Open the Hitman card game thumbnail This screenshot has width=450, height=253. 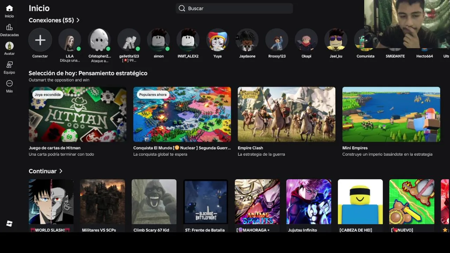78,114
